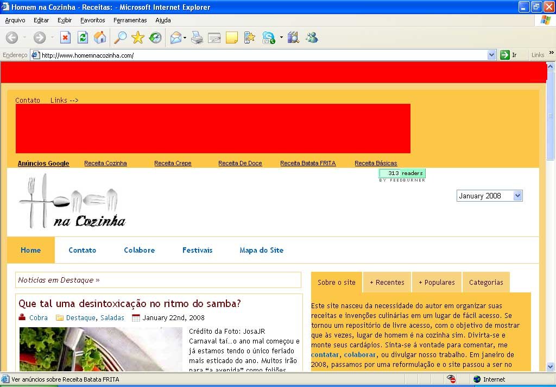
Task: Click the Receita Crepe ad link
Action: coord(173,163)
